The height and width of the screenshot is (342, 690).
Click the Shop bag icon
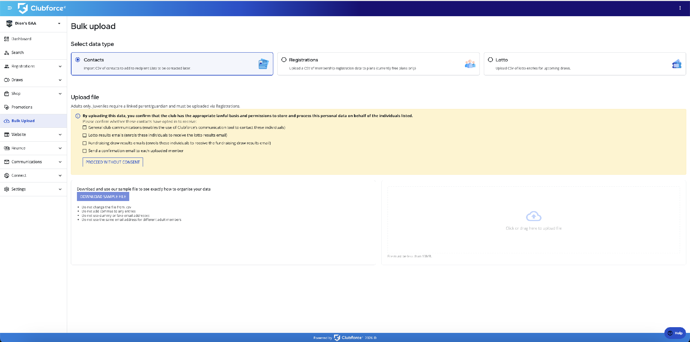6,93
